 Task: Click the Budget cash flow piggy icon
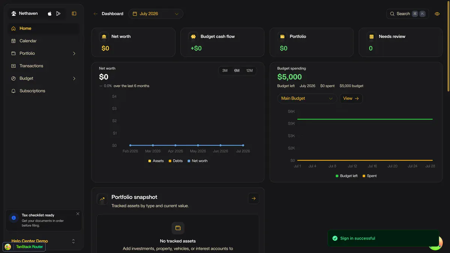[193, 36]
